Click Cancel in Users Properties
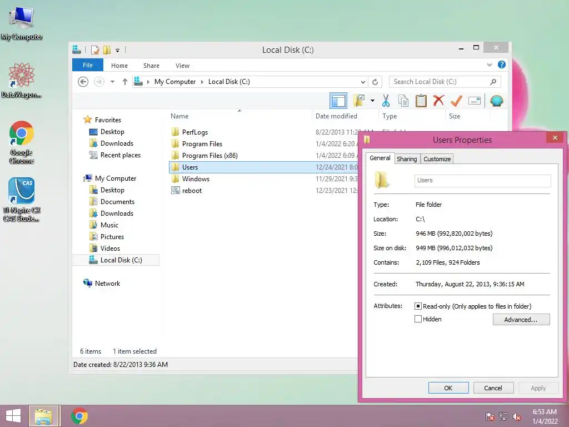Viewport: 569px width, 427px height. 493,388
